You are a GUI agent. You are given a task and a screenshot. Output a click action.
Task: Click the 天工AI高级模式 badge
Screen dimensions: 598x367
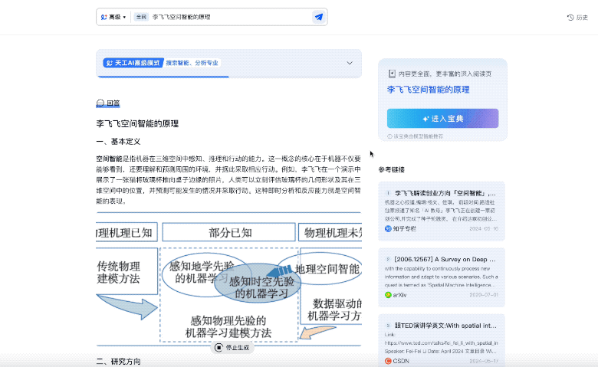[133, 63]
